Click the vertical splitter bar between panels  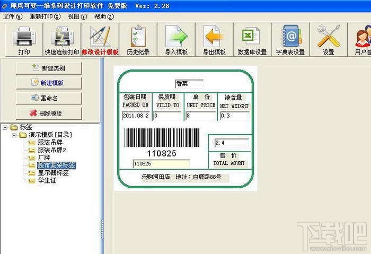[x=102, y=156]
